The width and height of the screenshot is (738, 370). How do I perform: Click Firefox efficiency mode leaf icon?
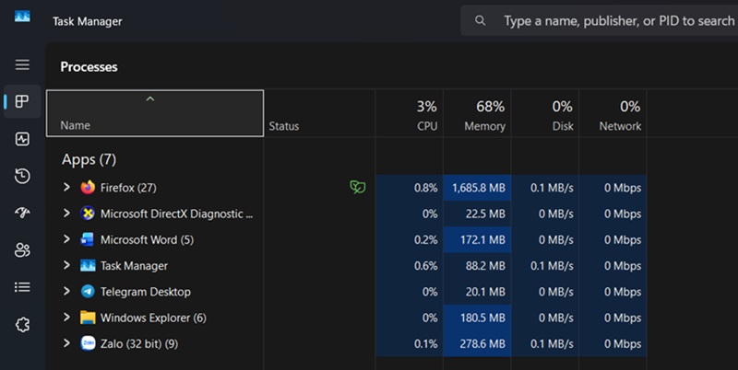tap(358, 188)
